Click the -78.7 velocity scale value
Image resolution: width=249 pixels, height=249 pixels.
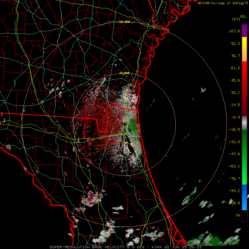point(234,179)
